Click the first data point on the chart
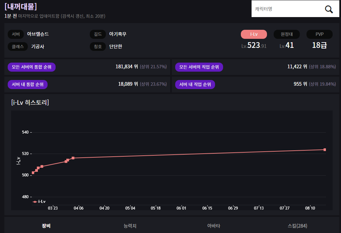The height and width of the screenshot is (233, 341). (x=33, y=173)
